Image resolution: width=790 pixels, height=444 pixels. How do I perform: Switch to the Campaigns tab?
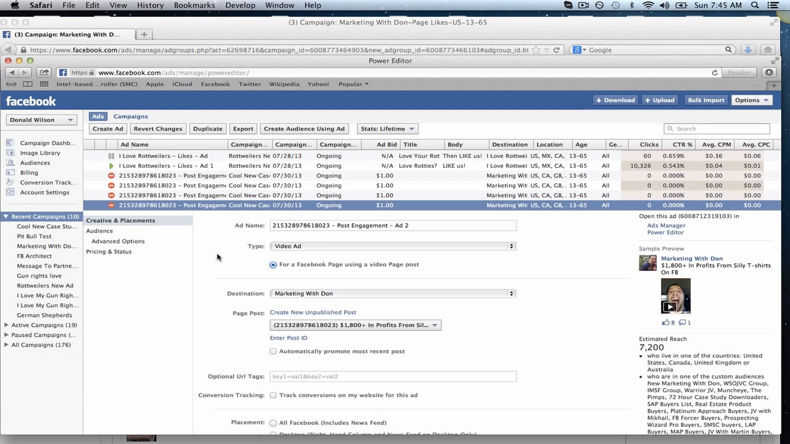coord(130,117)
